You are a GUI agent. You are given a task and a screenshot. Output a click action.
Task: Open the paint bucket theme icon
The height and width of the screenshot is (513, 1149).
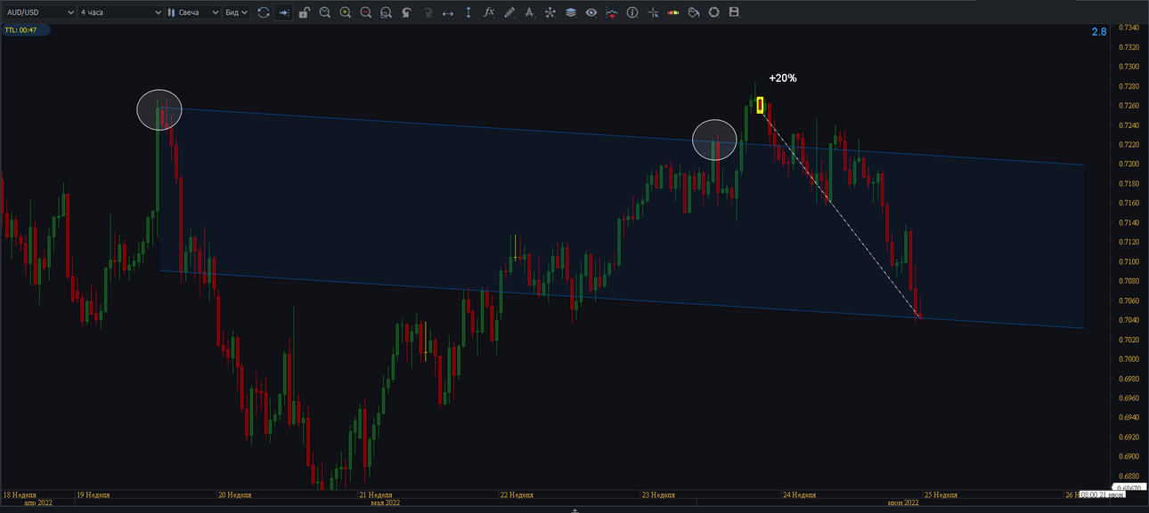tap(694, 12)
